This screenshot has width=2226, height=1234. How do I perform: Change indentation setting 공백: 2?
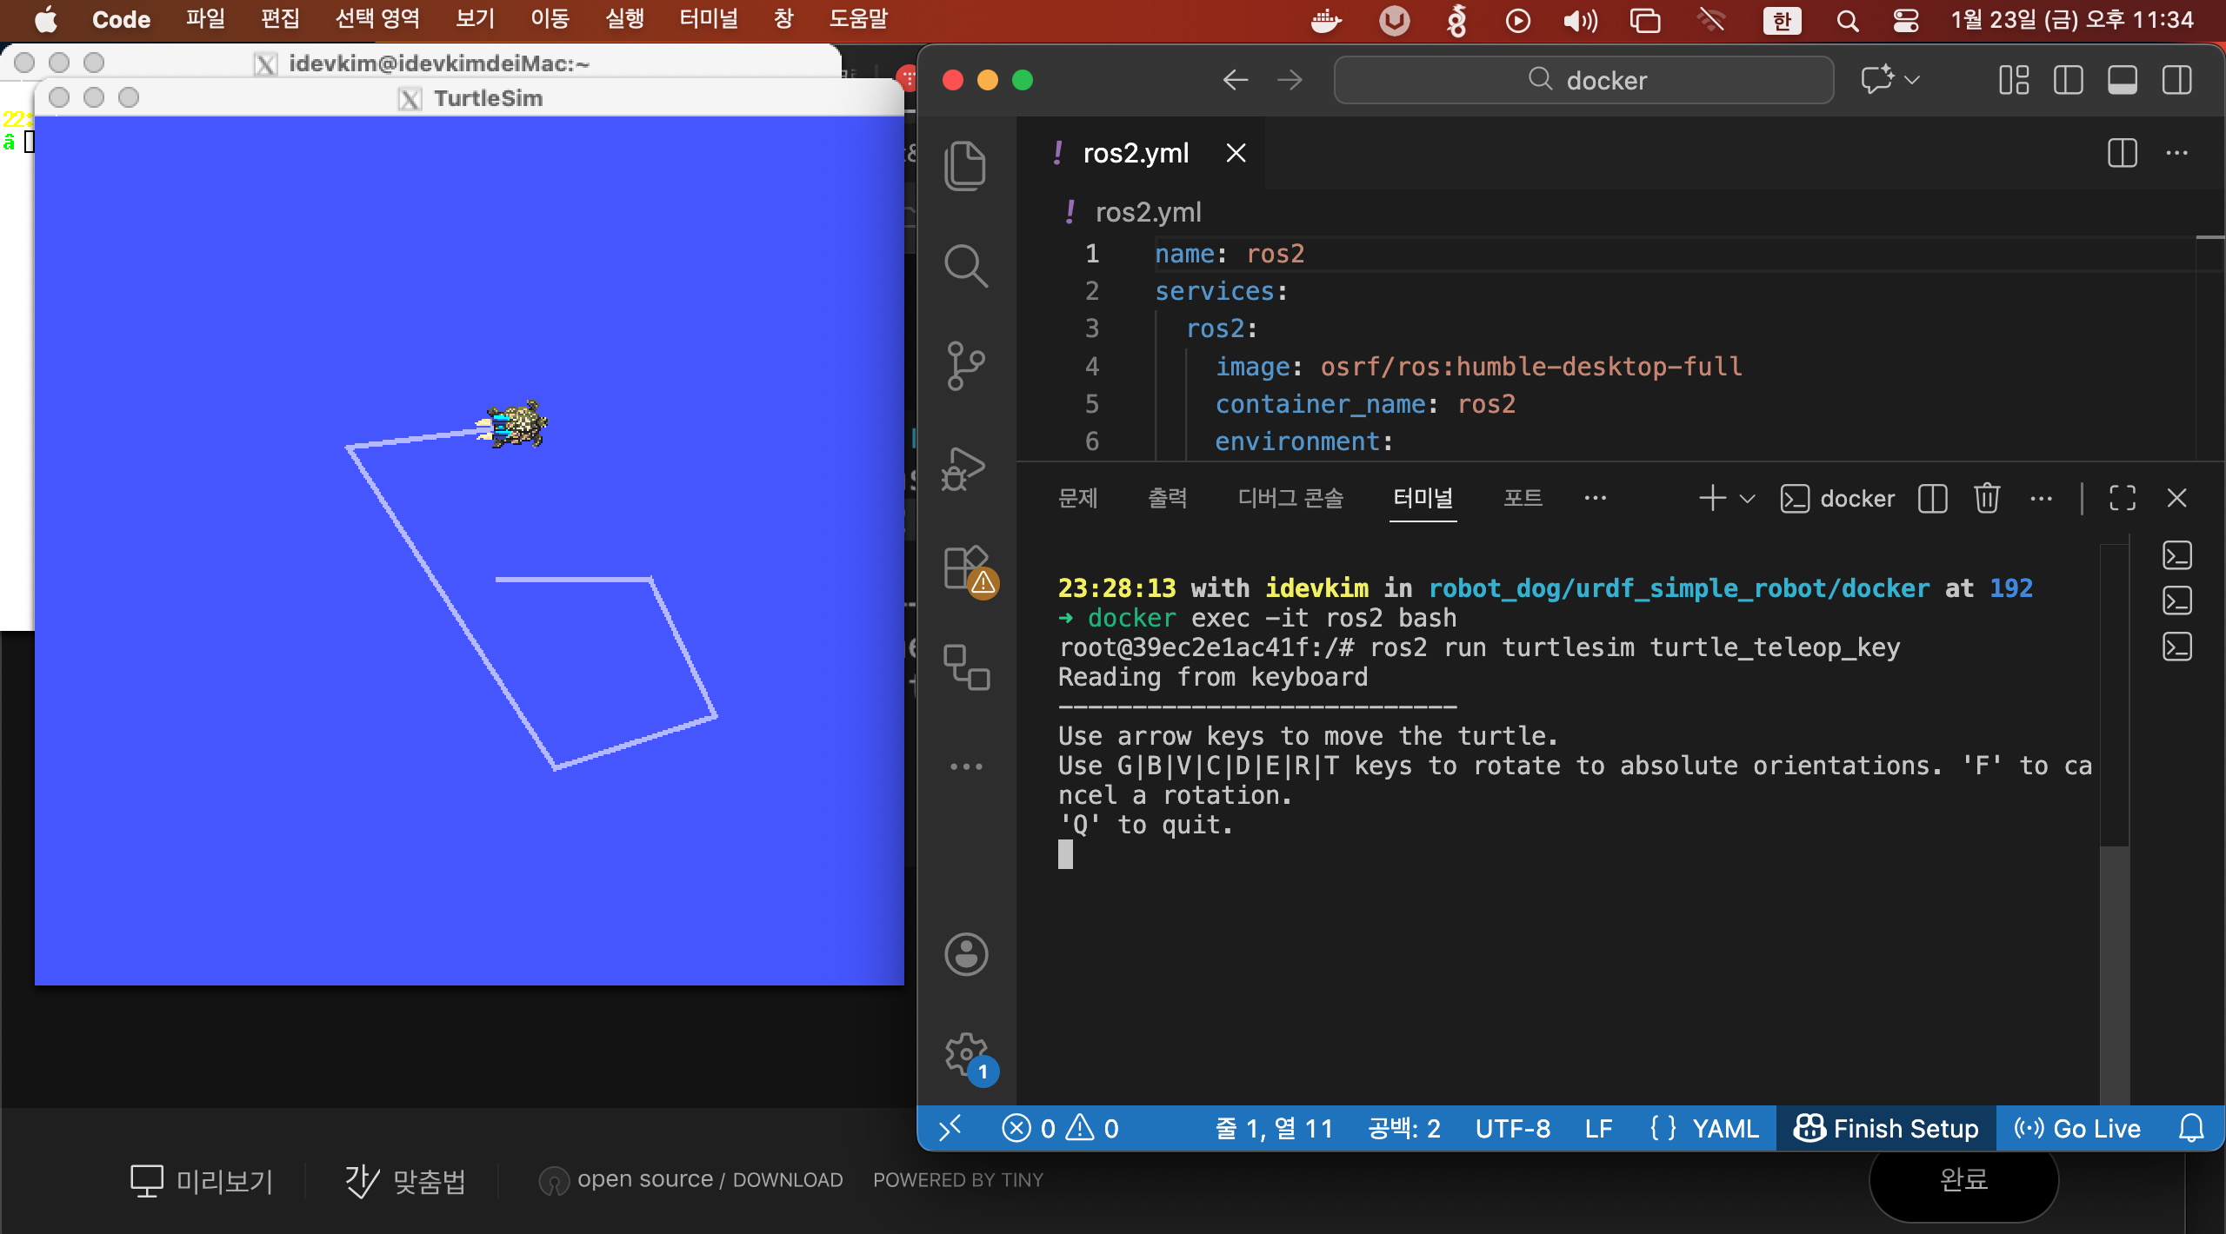pos(1403,1128)
